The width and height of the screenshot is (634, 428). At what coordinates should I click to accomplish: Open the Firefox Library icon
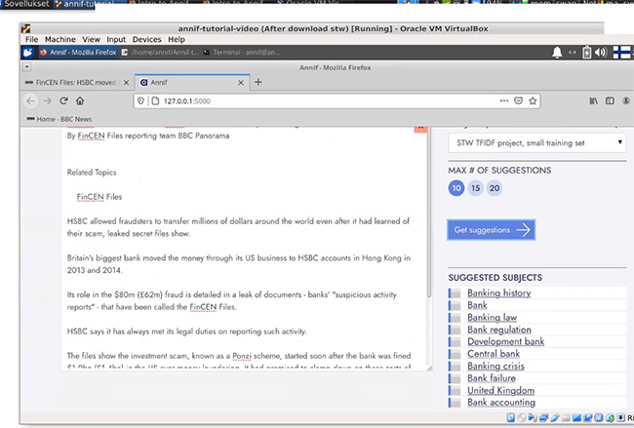593,100
